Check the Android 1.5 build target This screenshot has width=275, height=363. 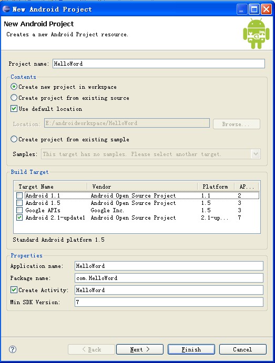click(x=19, y=203)
